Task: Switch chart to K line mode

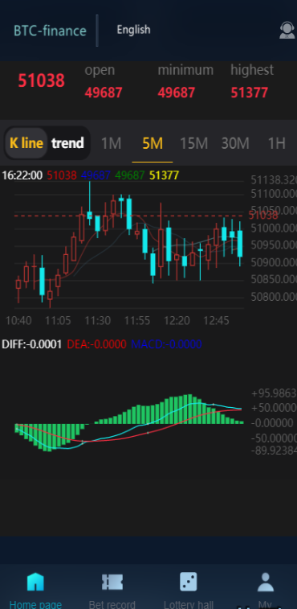Action: click(26, 143)
